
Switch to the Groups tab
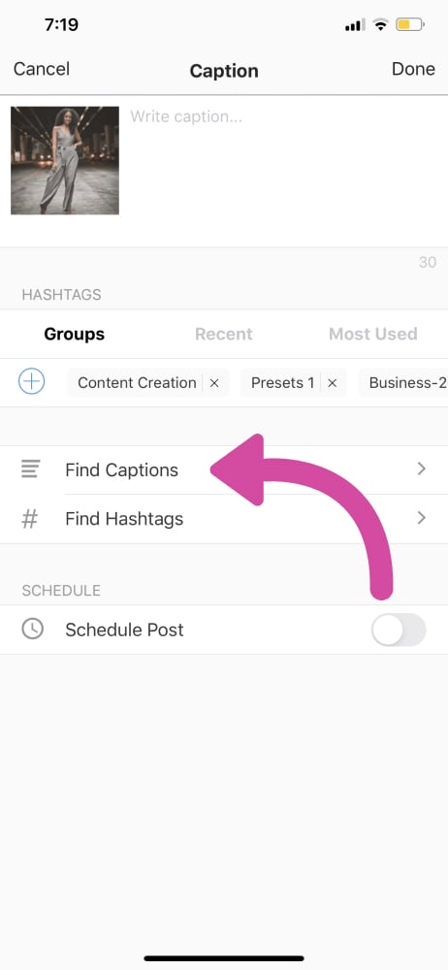[x=75, y=334]
